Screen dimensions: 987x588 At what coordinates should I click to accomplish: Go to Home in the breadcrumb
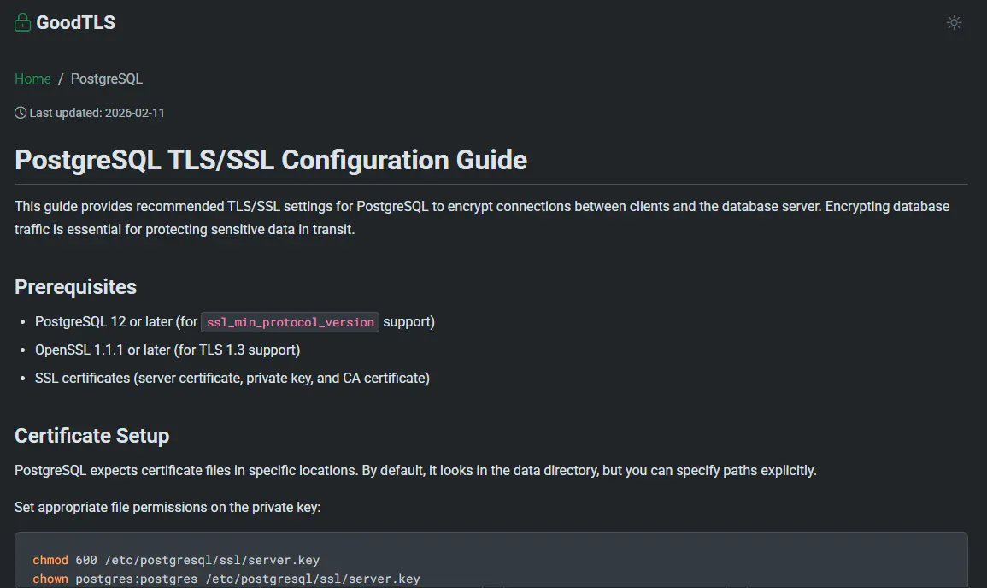(x=32, y=79)
